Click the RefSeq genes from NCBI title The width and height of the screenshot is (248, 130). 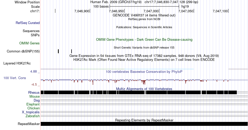tap(144, 19)
